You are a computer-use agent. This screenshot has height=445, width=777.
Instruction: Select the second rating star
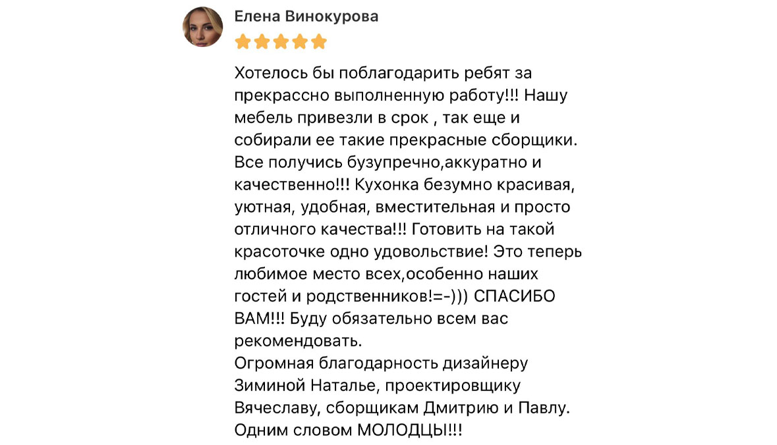click(x=262, y=41)
